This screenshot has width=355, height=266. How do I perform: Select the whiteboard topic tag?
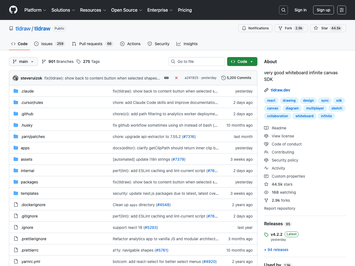pyautogui.click(x=304, y=116)
